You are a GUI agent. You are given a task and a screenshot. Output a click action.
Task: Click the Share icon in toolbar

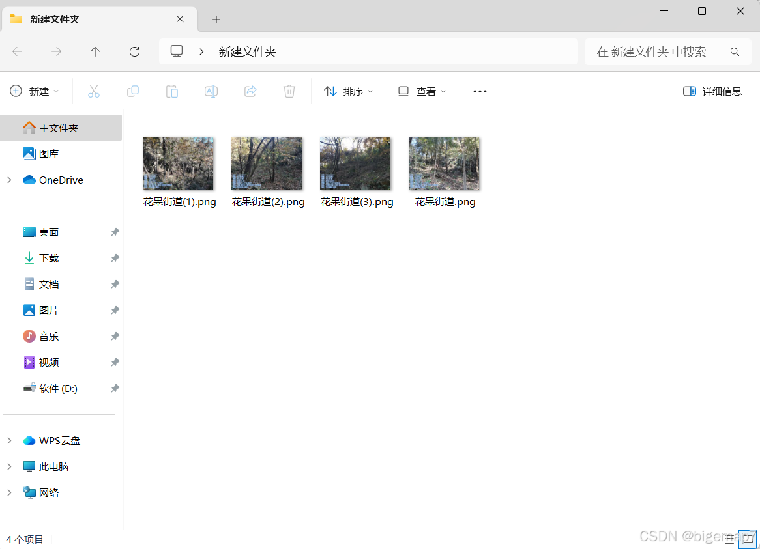coord(250,91)
